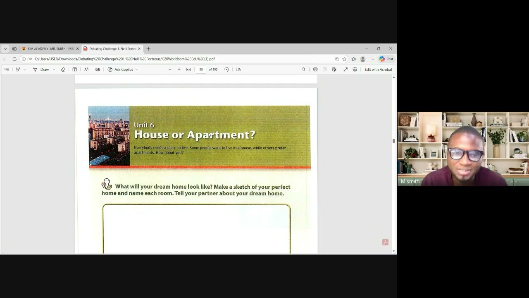
Task: Click Ask Copilot button
Action: 120,70
